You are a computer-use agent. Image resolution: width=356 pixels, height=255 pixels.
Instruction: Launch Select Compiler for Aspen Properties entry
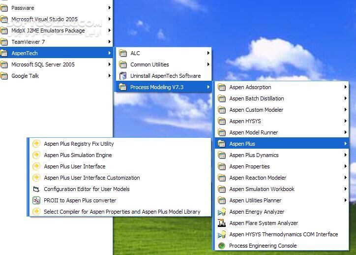pyautogui.click(x=122, y=212)
